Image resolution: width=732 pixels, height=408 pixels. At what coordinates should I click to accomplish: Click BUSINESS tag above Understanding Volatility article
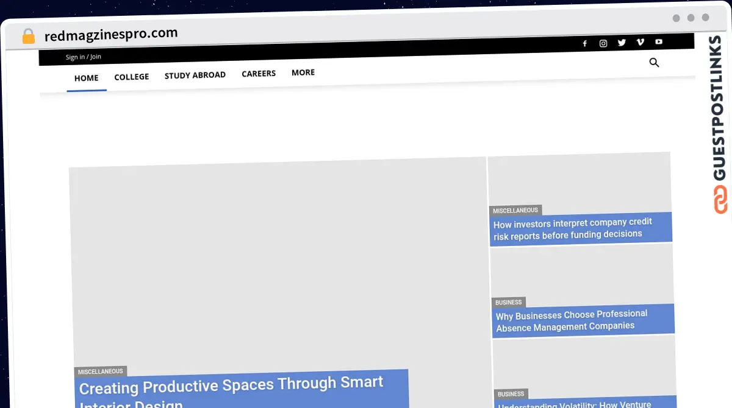click(x=511, y=394)
